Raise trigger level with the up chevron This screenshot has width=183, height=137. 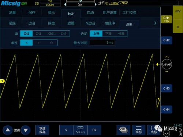[167, 57]
